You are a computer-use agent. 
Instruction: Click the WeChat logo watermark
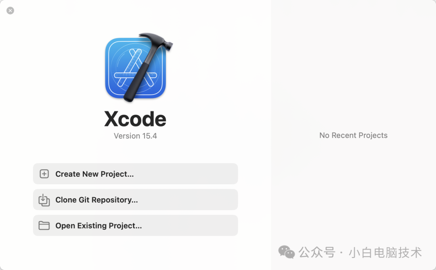tap(286, 252)
